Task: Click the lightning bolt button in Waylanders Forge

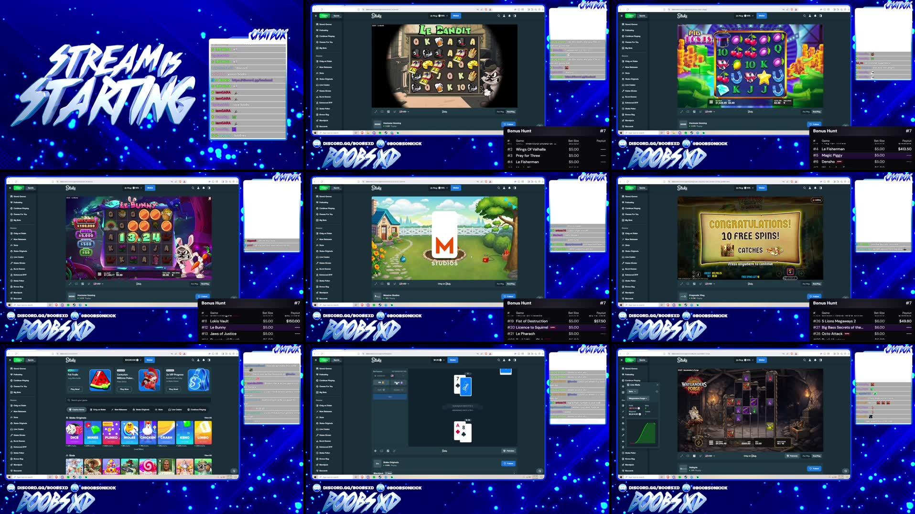Action: click(699, 443)
